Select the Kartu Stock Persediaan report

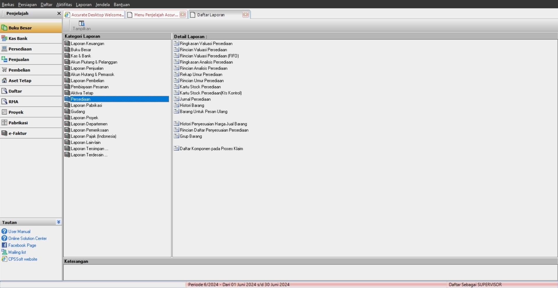200,87
